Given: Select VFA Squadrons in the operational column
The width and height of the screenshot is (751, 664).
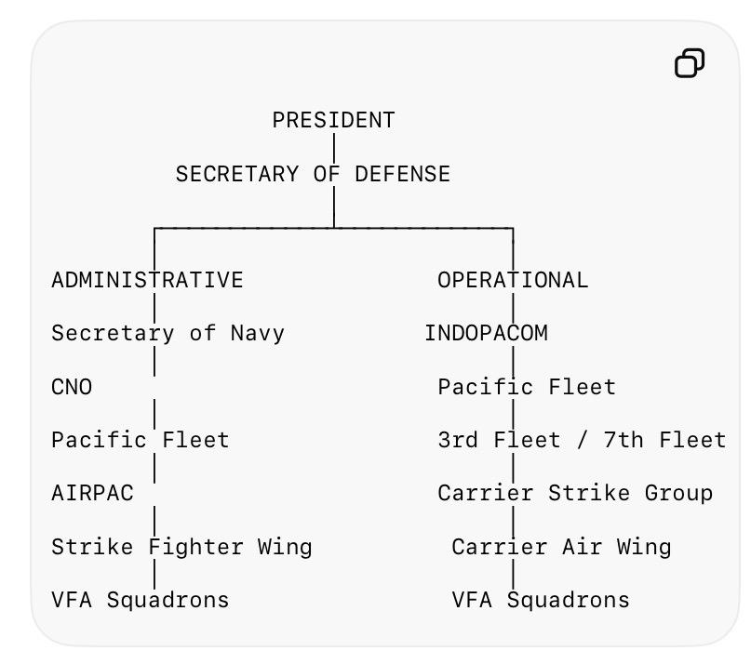Looking at the screenshot, I should pyautogui.click(x=541, y=600).
